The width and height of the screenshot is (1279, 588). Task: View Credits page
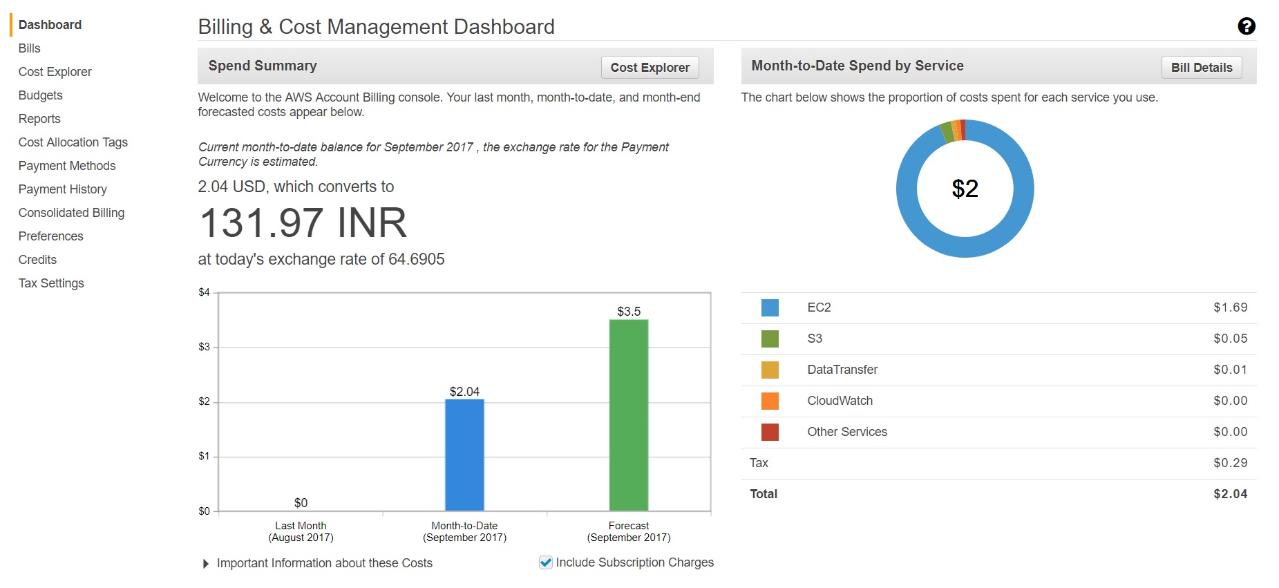(38, 260)
